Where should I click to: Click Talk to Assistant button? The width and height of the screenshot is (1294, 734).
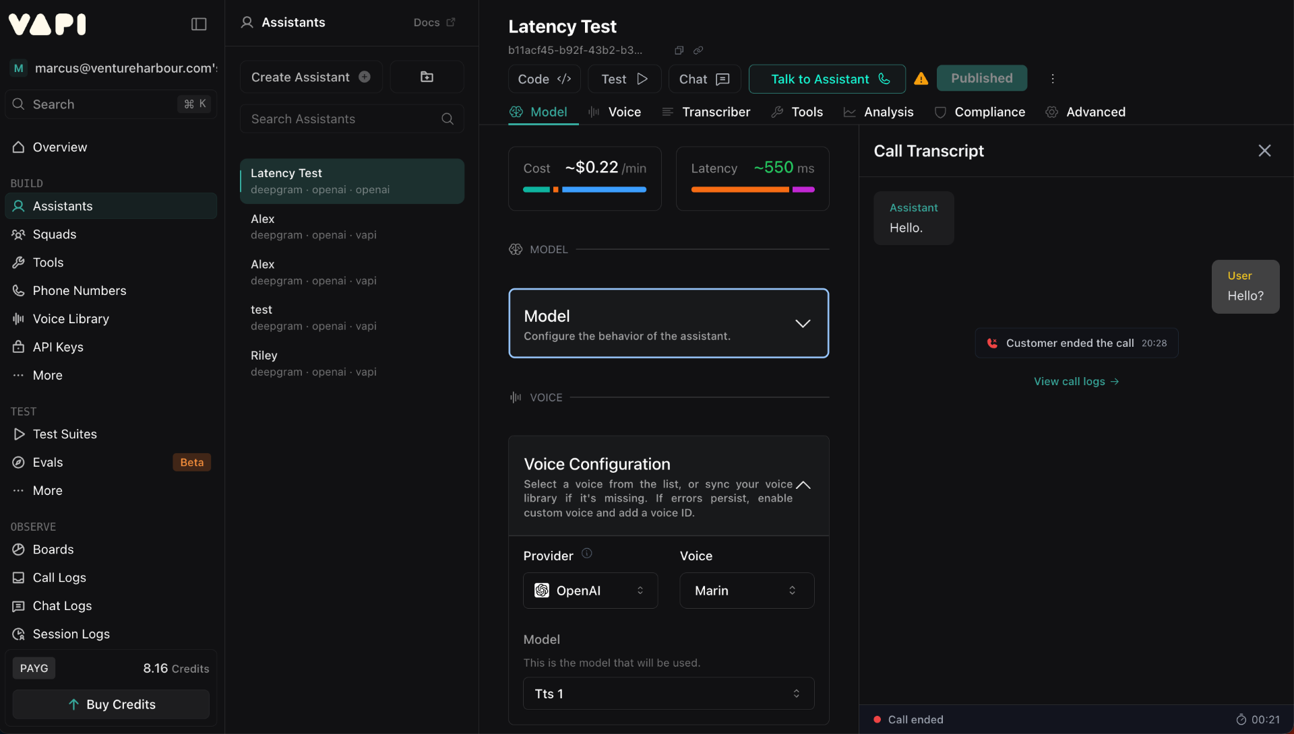pyautogui.click(x=827, y=79)
